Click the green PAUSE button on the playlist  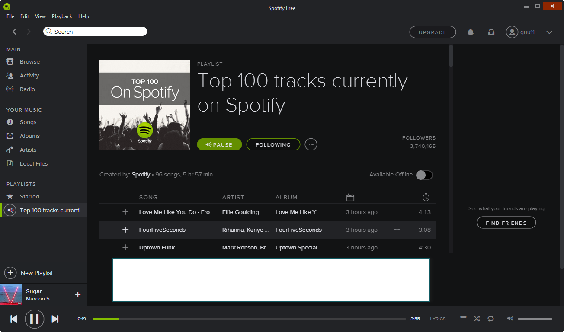(219, 144)
